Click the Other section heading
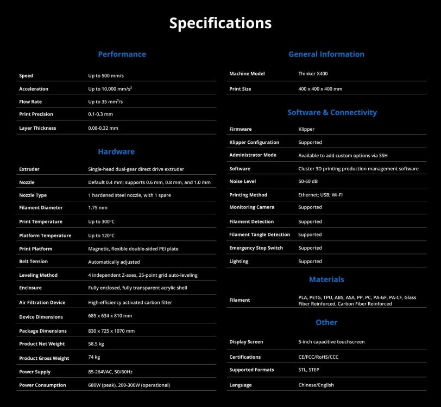441x407 pixels. [326, 322]
